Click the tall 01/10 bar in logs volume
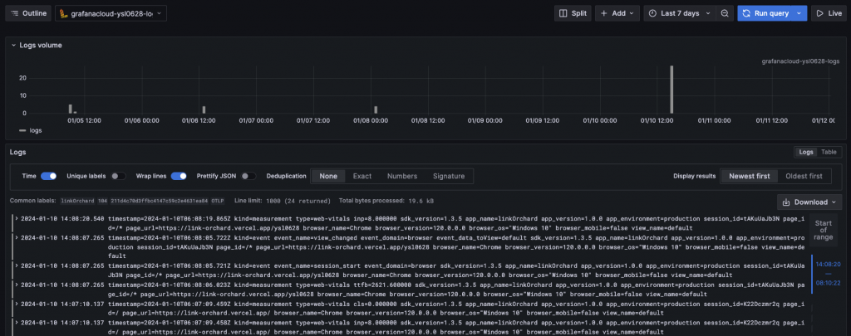Screen dimensions: 851x336 coord(671,90)
